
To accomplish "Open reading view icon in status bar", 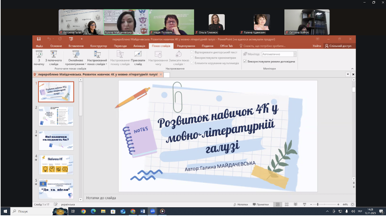I will pos(295,204).
